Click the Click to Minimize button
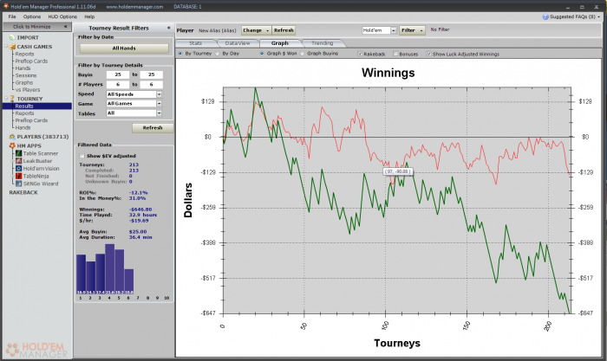607x361 pixels. pyautogui.click(x=36, y=26)
